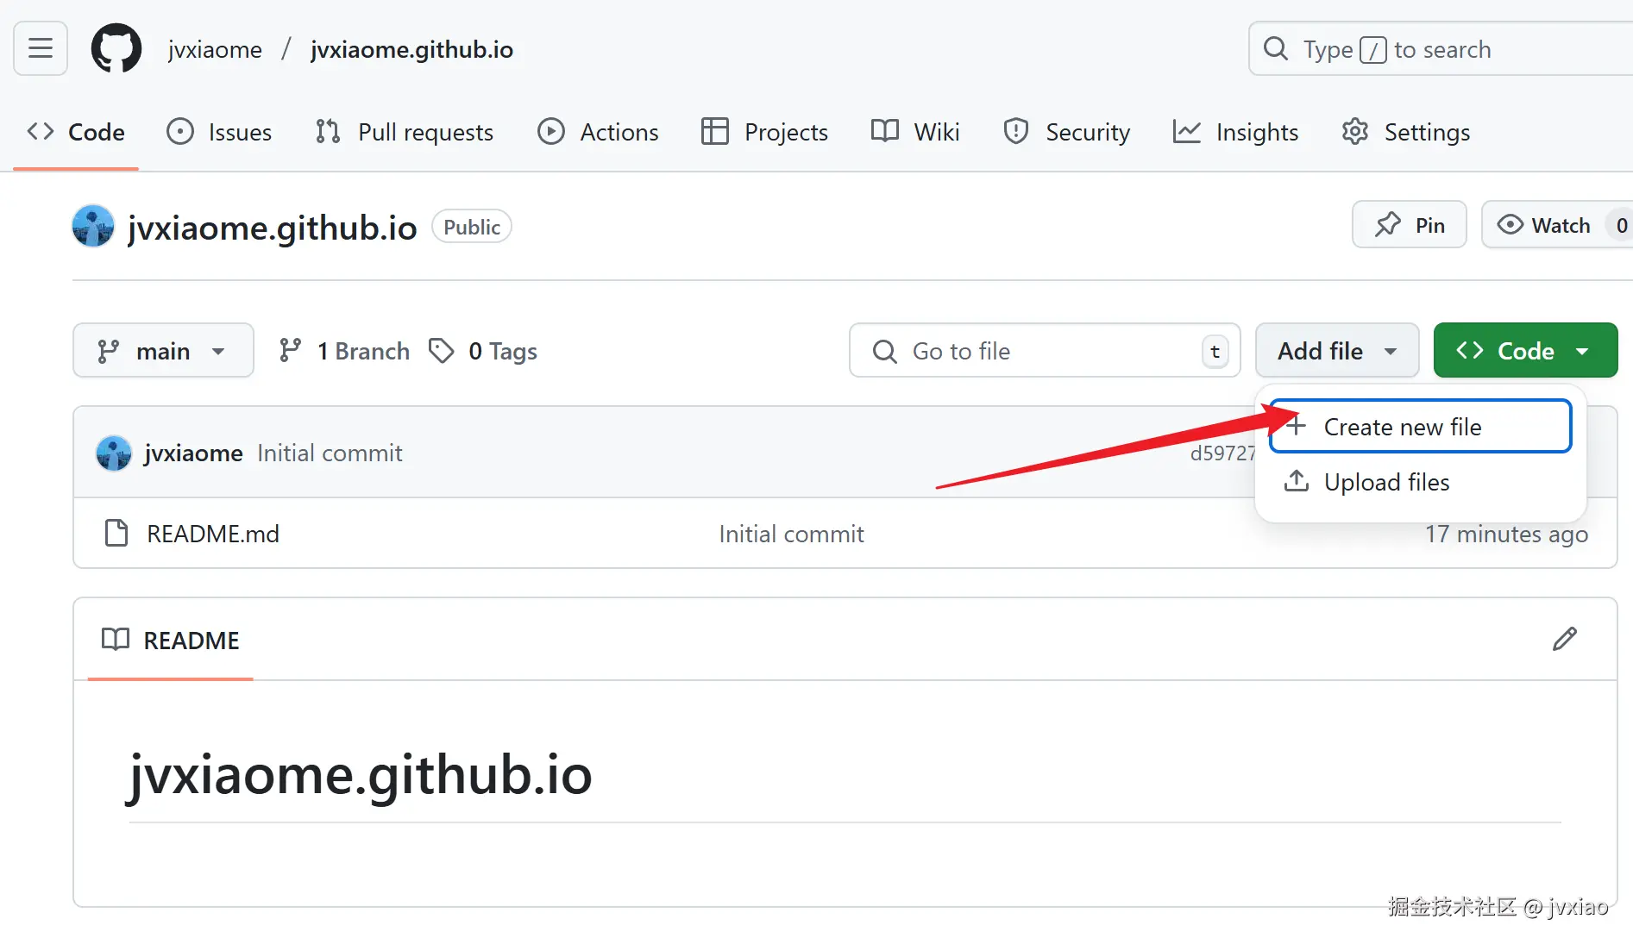Open the hamburger navigation menu
Viewport: 1633px width, 944px height.
pos(41,48)
